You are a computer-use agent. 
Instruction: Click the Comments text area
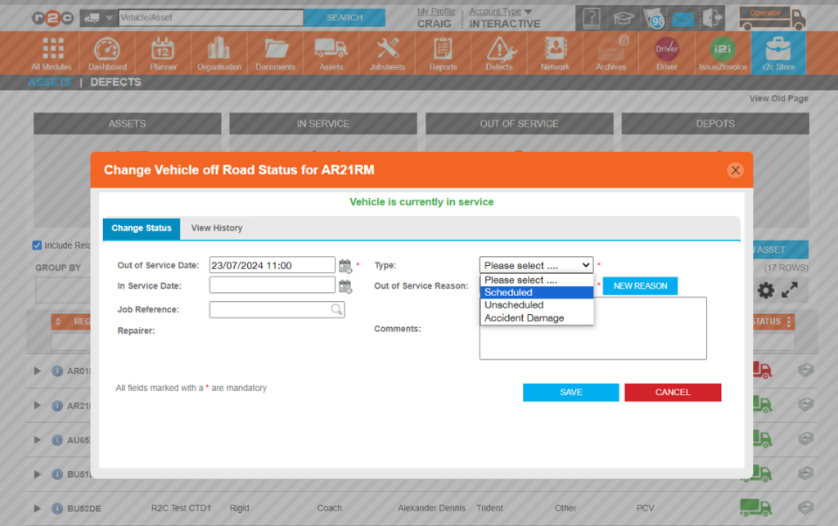tap(592, 329)
